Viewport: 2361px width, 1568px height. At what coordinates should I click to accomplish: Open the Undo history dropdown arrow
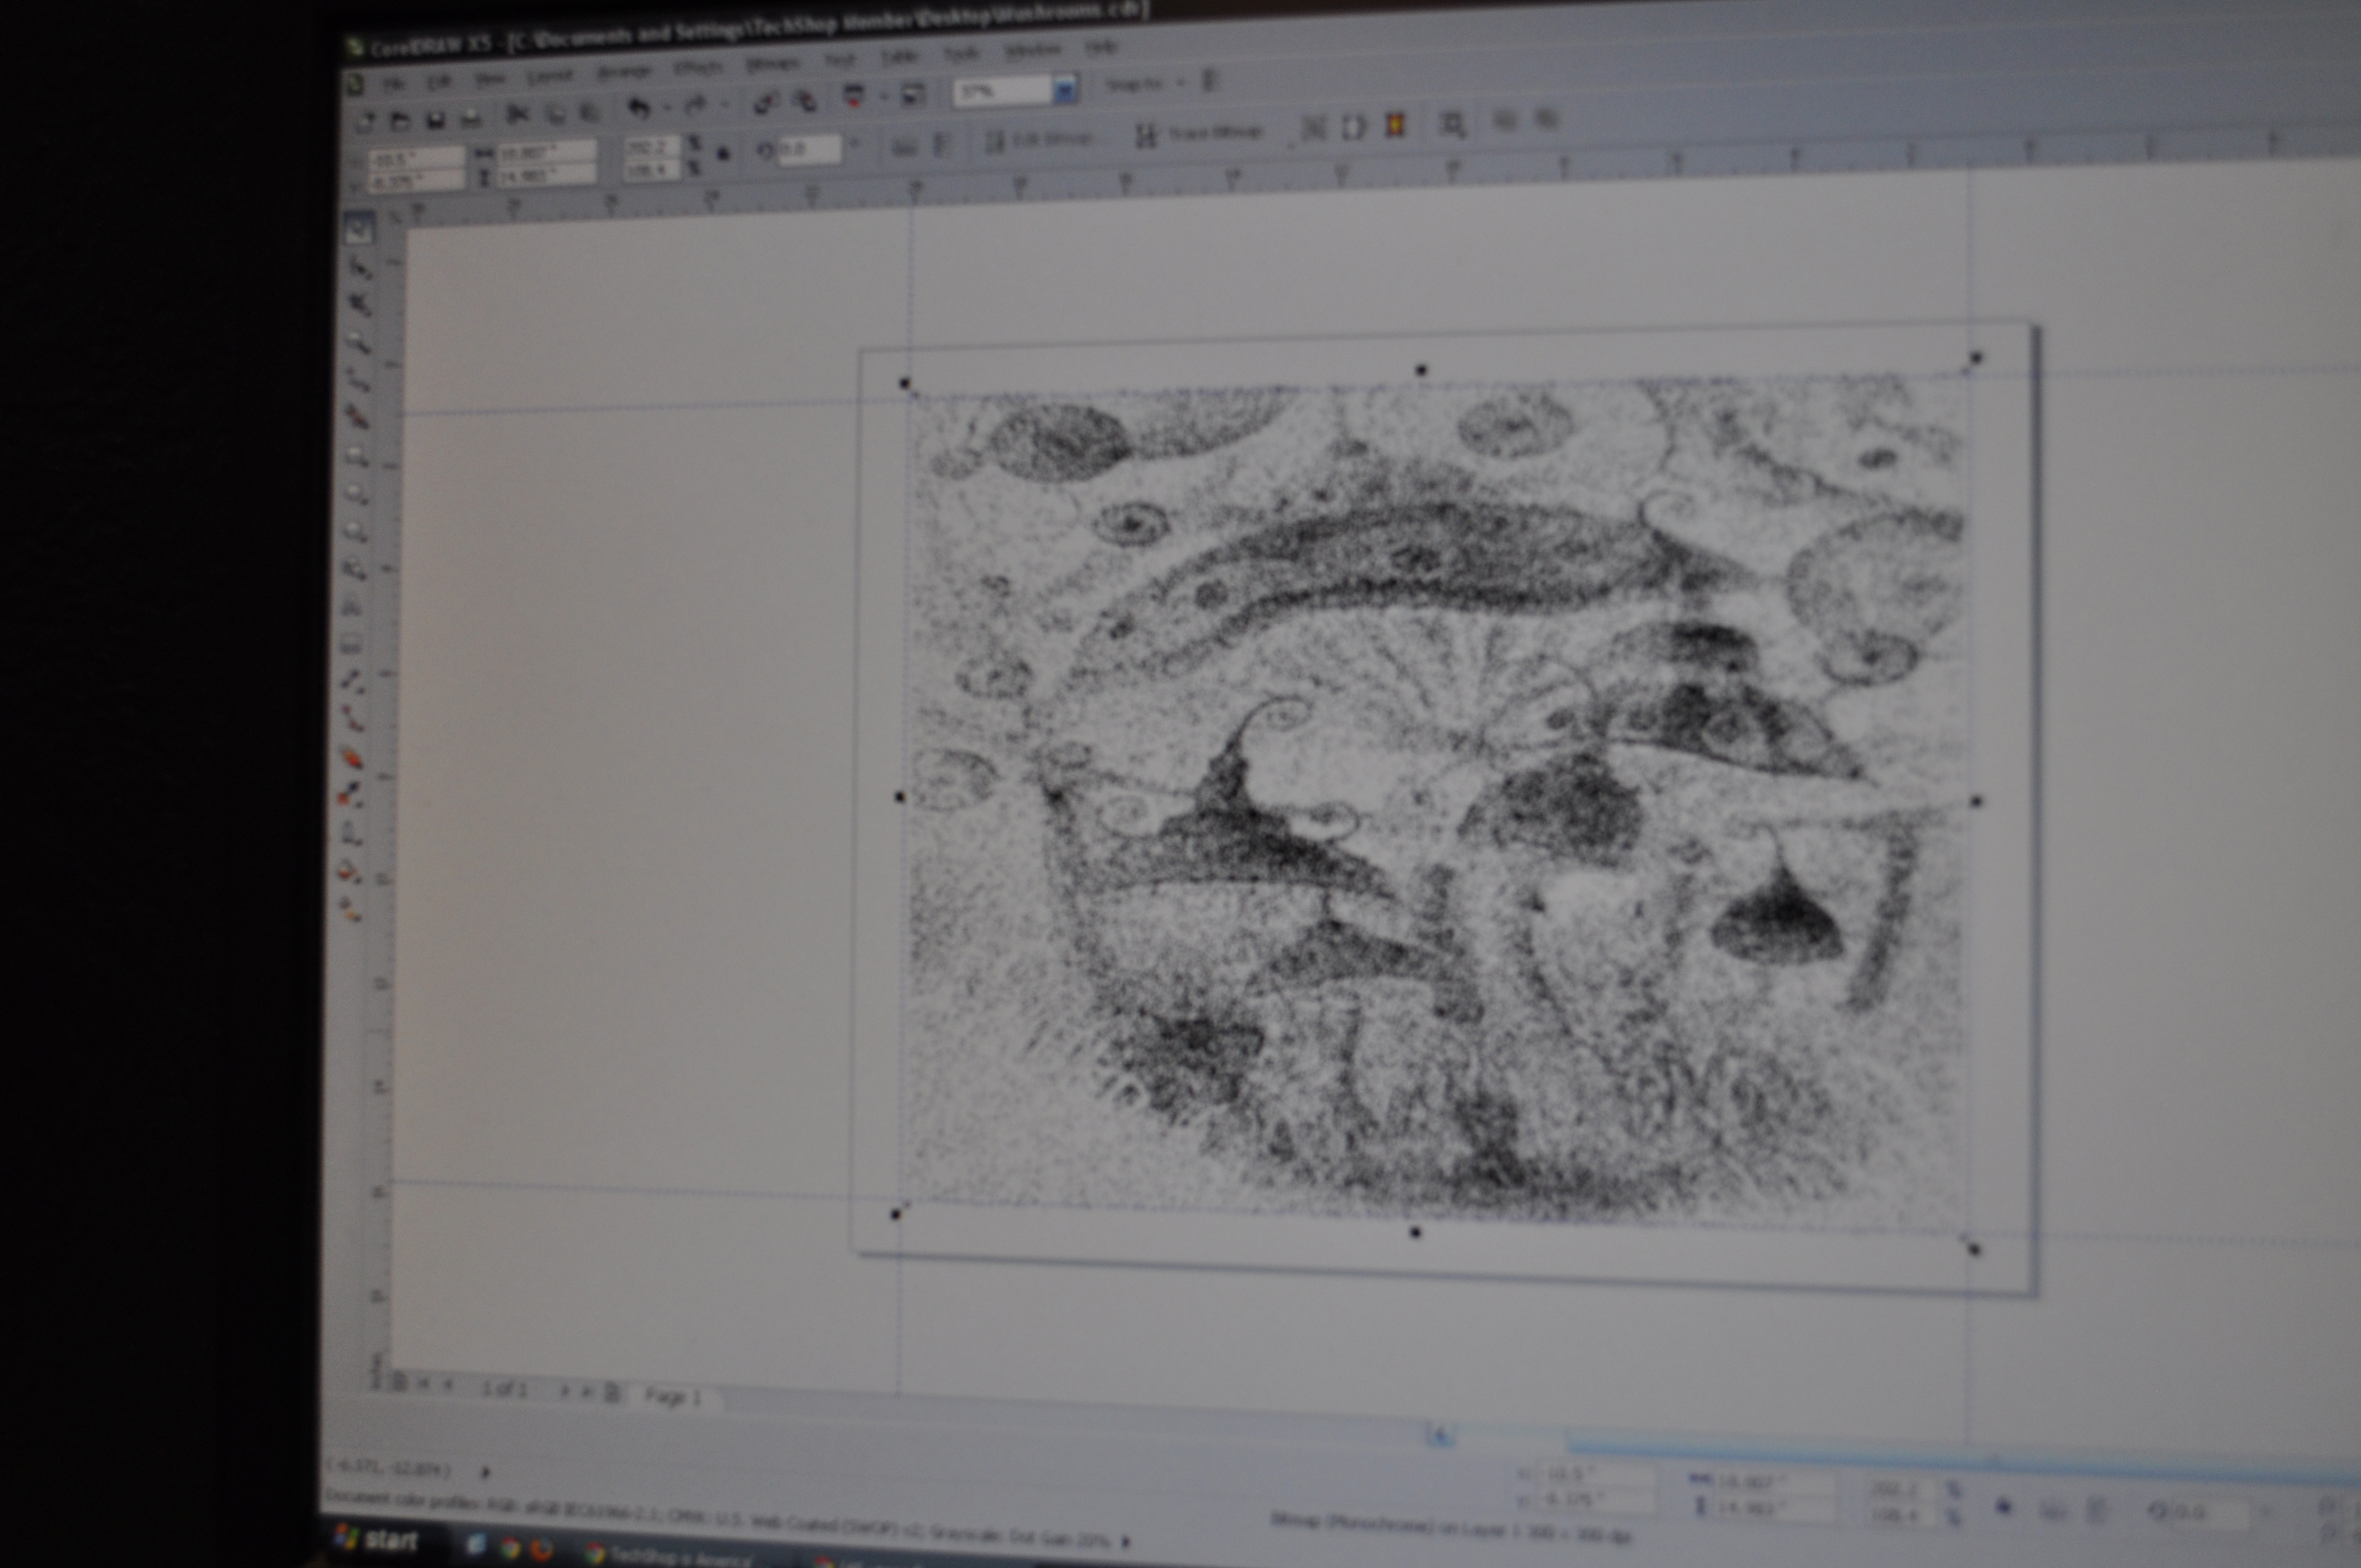pyautogui.click(x=667, y=107)
